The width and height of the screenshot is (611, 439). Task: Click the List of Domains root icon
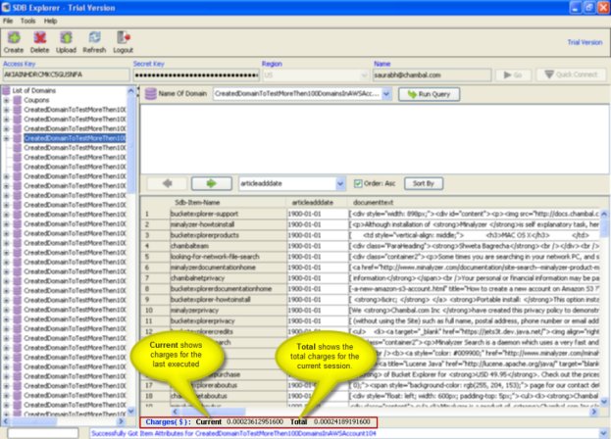coord(6,91)
